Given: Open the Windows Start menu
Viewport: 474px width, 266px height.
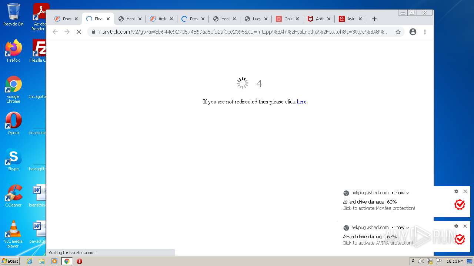Looking at the screenshot, I should (x=10, y=261).
